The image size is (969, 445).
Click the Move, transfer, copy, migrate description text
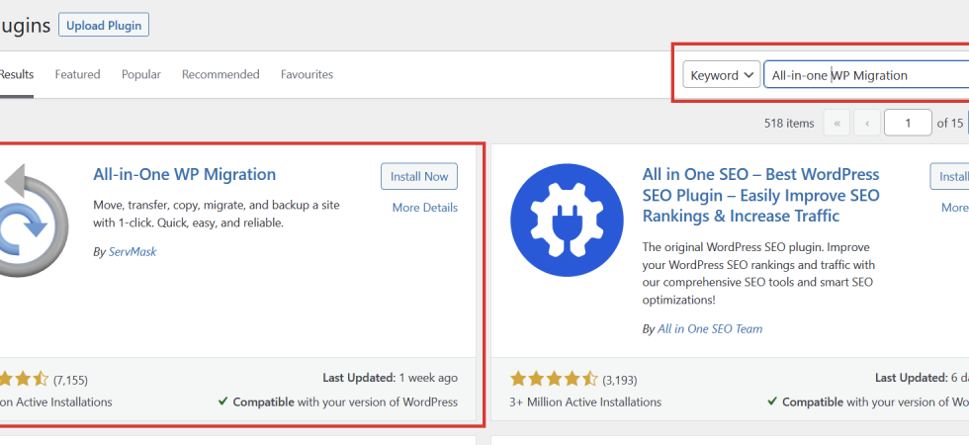pos(217,214)
